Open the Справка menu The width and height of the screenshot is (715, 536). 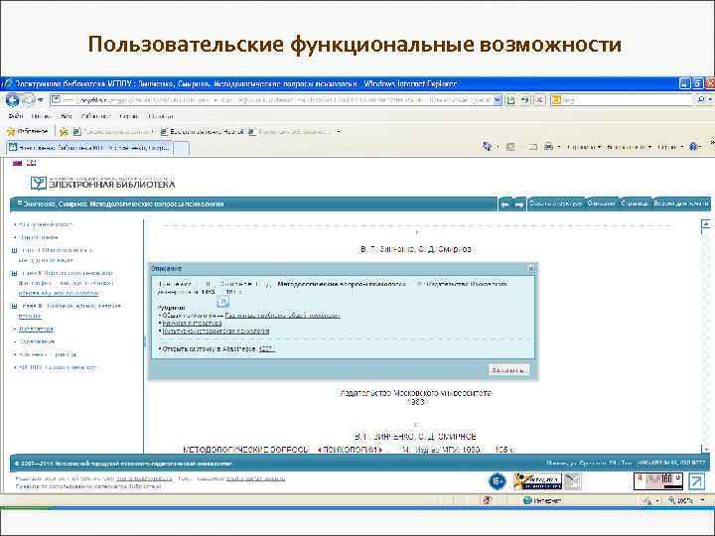[161, 116]
